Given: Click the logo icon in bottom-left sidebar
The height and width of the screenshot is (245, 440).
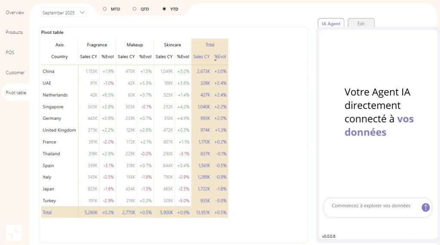Looking at the screenshot, I should (14, 233).
